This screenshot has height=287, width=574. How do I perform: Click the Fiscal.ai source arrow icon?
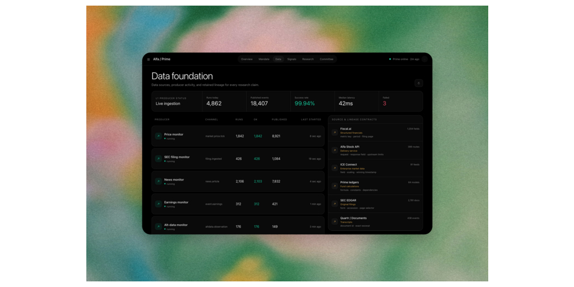335,132
